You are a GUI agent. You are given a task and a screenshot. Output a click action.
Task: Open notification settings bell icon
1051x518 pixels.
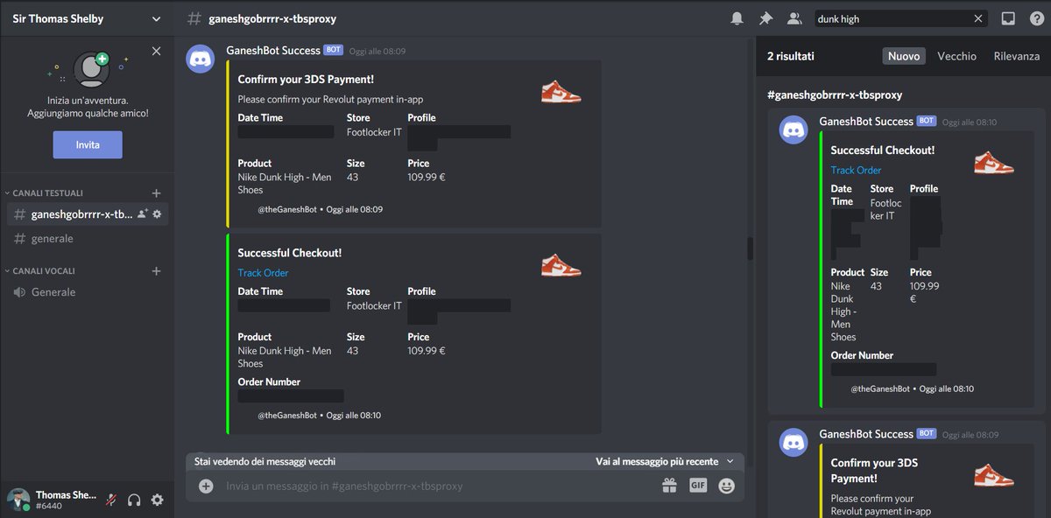point(737,18)
